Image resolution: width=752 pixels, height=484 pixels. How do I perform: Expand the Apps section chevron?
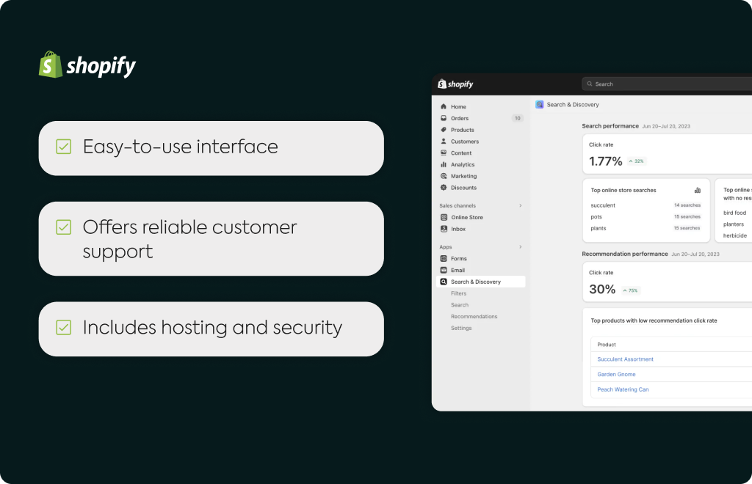coord(521,246)
